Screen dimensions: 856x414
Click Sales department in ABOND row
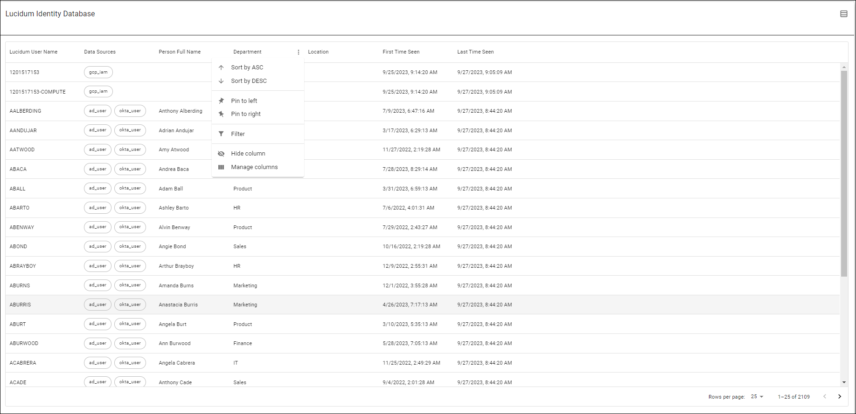tap(240, 247)
